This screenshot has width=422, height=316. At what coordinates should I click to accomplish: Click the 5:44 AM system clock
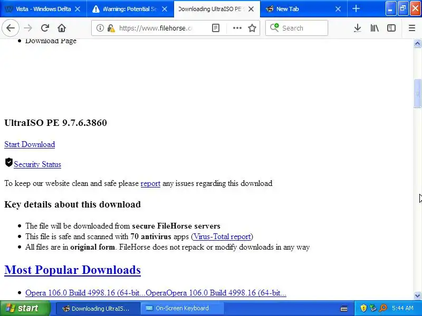pos(402,308)
